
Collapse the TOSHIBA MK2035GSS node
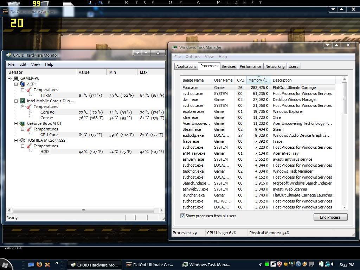point(16,140)
